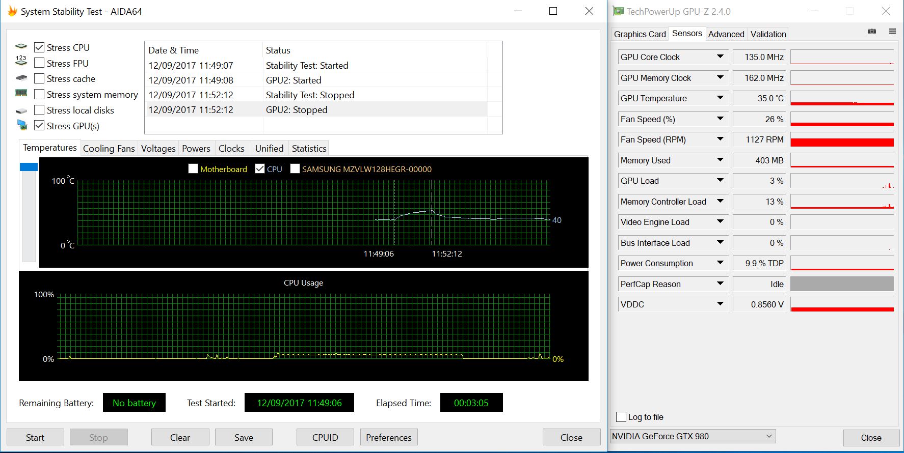Image resolution: width=904 pixels, height=453 pixels.
Task: Click the CPU chip icon beside Stress CPU
Action: pos(21,47)
